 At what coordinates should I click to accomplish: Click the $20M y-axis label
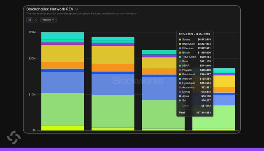coord(32,58)
